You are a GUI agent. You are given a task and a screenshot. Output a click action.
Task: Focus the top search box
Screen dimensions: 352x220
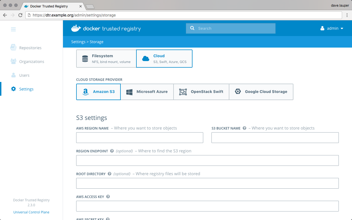click(231, 28)
